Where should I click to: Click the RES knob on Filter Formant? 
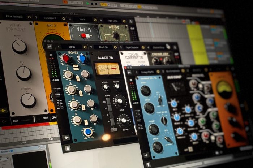[x=24, y=73]
